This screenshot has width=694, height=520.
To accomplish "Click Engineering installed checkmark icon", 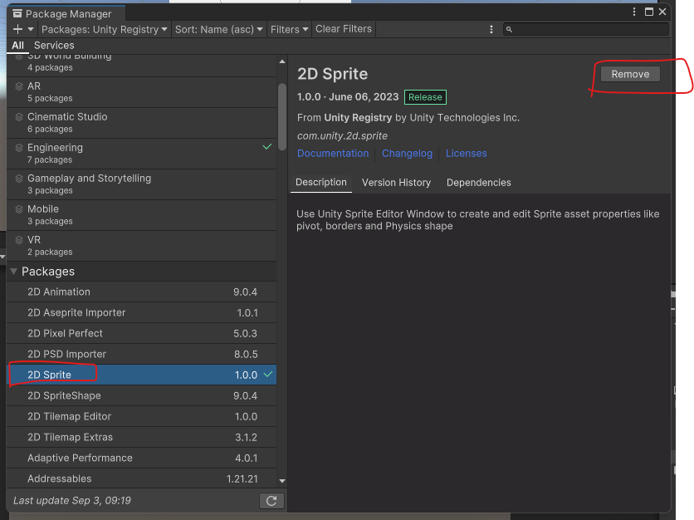I will (x=266, y=146).
